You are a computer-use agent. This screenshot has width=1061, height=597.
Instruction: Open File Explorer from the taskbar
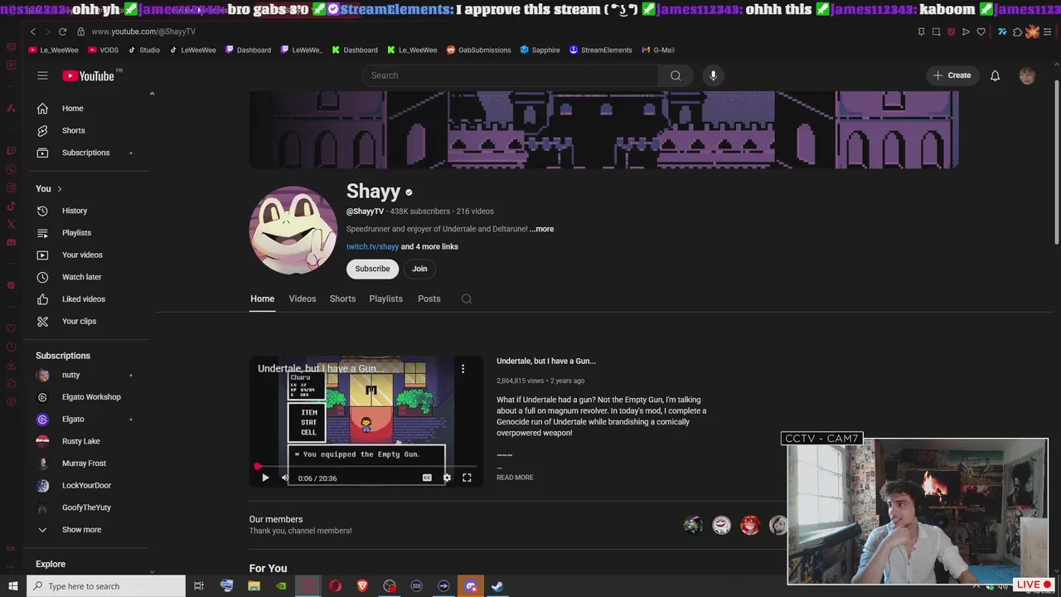pos(254,586)
